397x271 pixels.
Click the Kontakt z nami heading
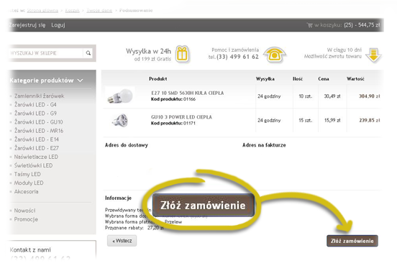tap(30, 250)
